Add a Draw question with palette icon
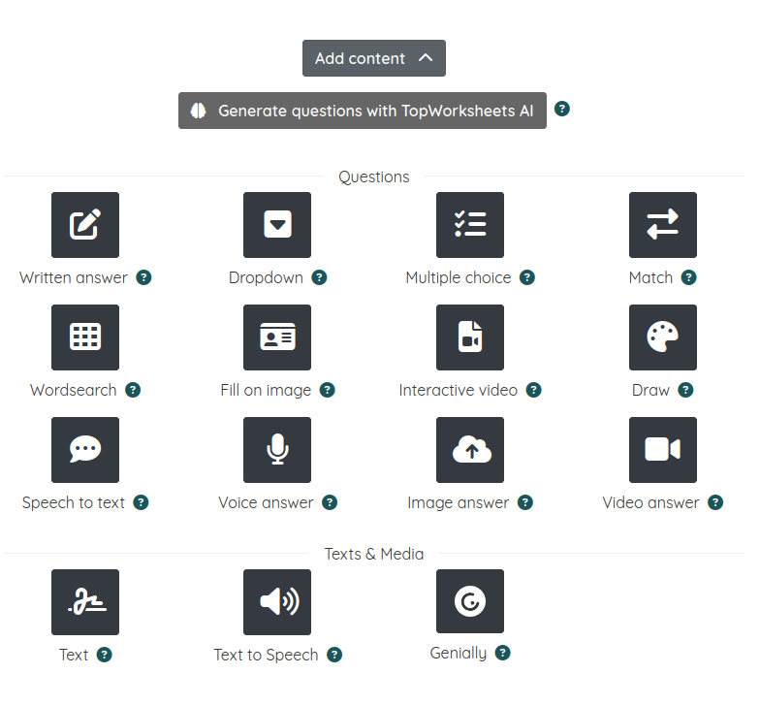 click(x=663, y=337)
